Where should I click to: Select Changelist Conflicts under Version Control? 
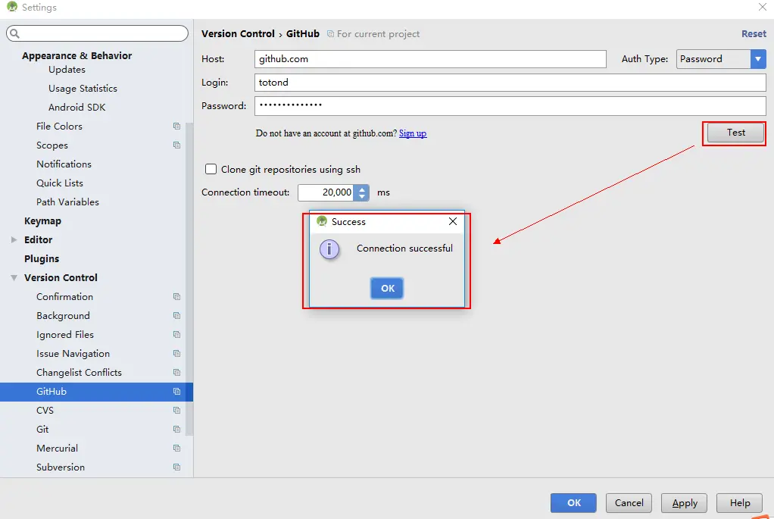[x=79, y=372]
